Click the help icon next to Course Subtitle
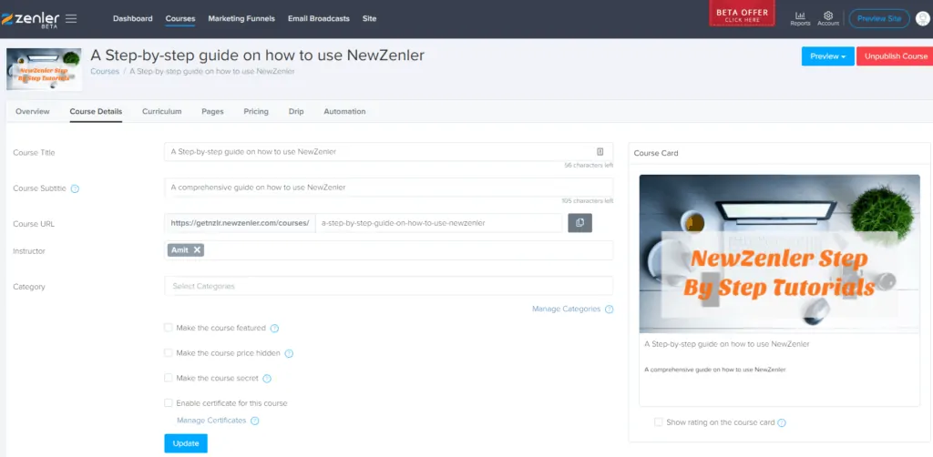This screenshot has height=457, width=933. (75, 188)
